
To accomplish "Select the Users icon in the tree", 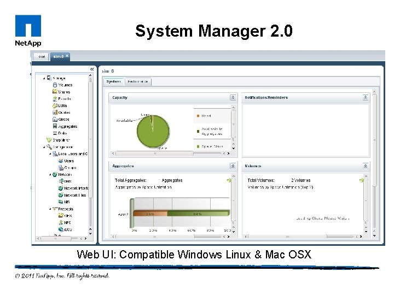I will pyautogui.click(x=61, y=161).
